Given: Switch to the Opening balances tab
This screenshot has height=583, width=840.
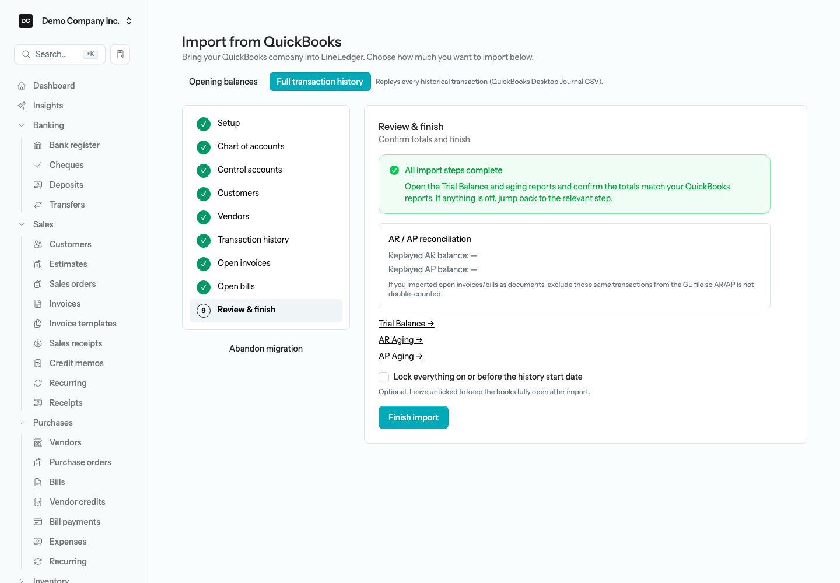Looking at the screenshot, I should (x=223, y=82).
